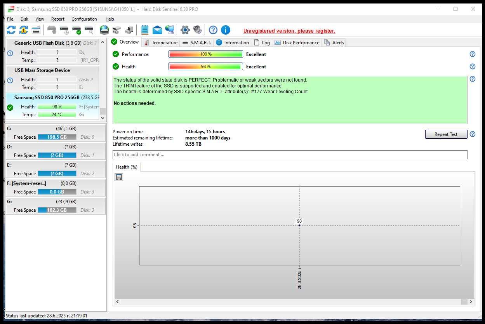Click the Performance 100 % progress bar

[206, 54]
